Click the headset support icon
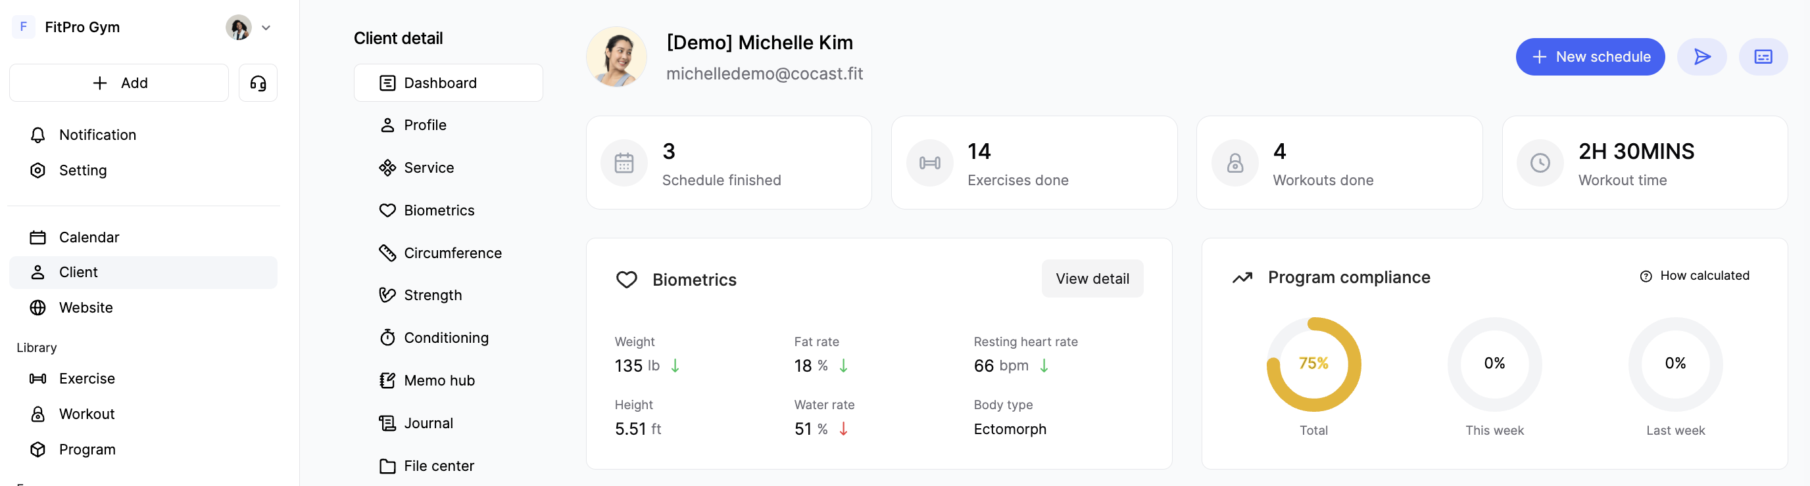The image size is (1810, 486). pyautogui.click(x=258, y=83)
